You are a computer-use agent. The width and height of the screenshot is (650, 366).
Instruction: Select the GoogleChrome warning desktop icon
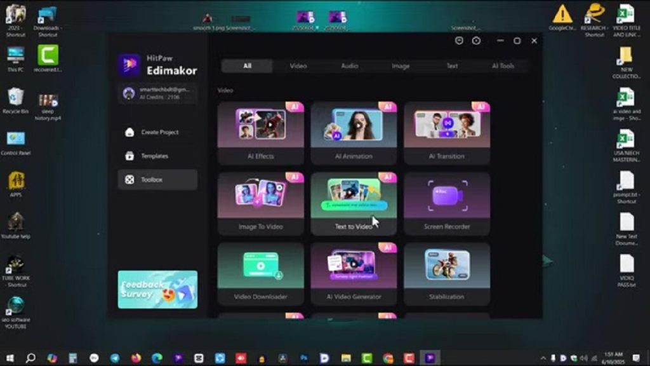[x=562, y=18]
